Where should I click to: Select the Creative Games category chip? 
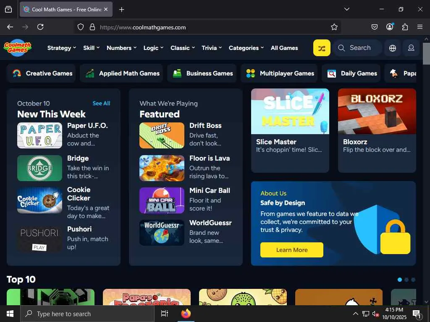41,73
